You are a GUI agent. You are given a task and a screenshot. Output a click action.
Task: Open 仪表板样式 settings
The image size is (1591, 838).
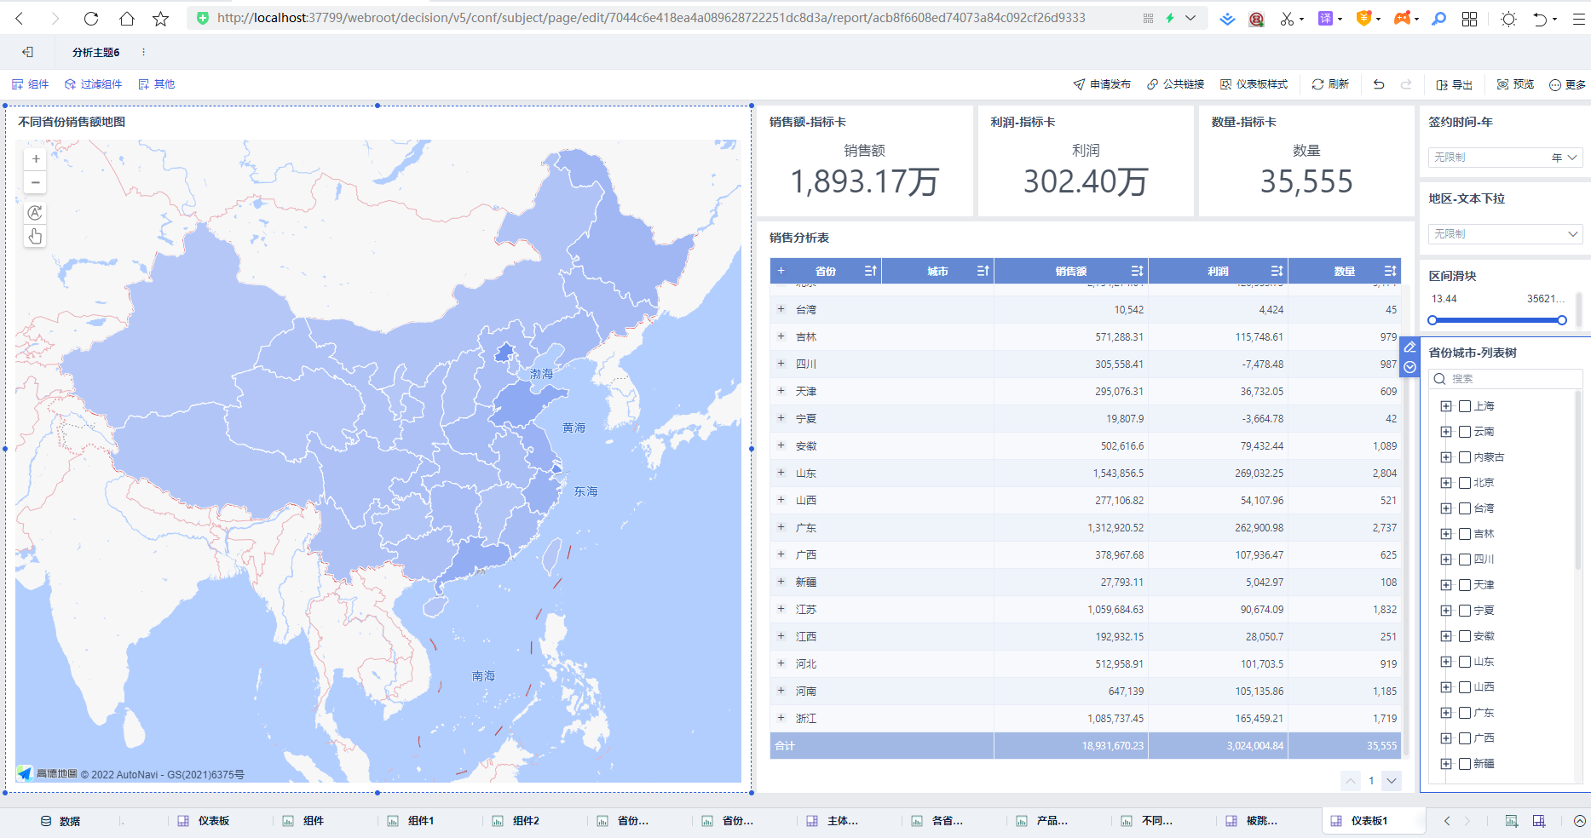pos(1254,84)
